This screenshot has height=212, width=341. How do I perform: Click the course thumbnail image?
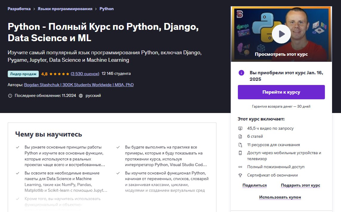pyautogui.click(x=281, y=34)
